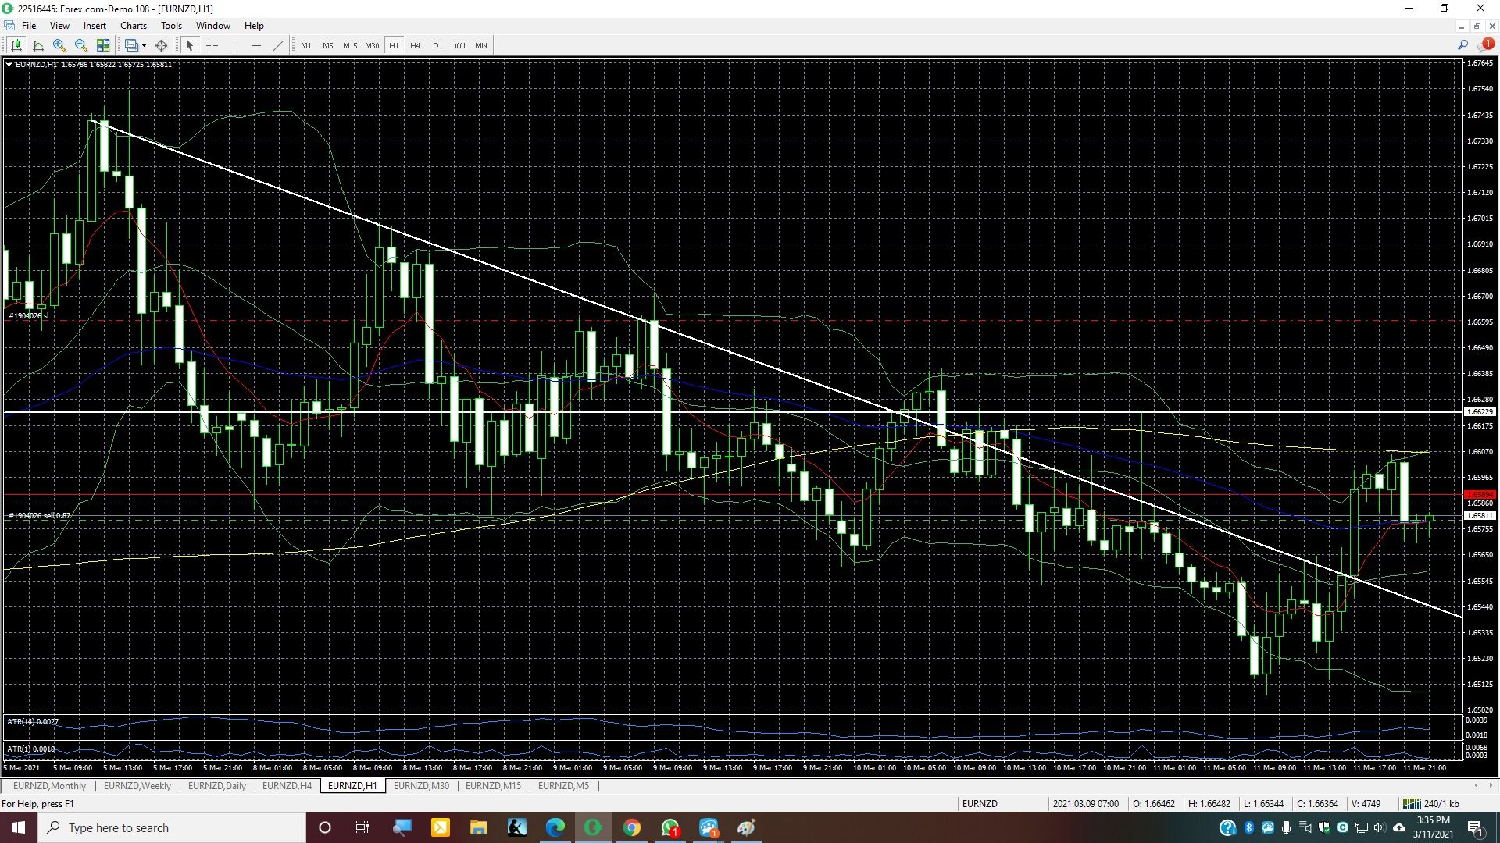This screenshot has height=843, width=1500.
Task: Switch to EURNZD,M15 chart tab
Action: click(493, 786)
